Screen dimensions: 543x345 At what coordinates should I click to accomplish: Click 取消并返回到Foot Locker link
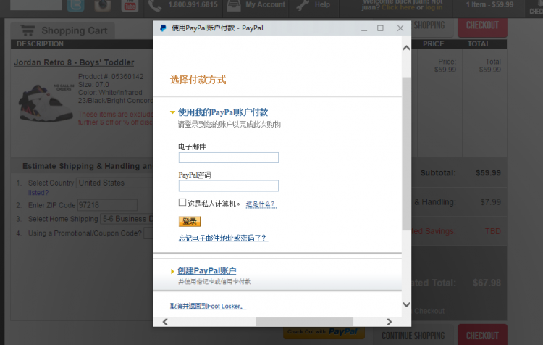(208, 306)
